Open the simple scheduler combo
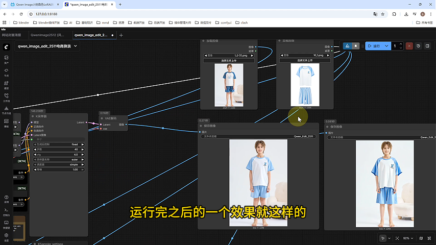436x245 pixels. click(x=59, y=165)
